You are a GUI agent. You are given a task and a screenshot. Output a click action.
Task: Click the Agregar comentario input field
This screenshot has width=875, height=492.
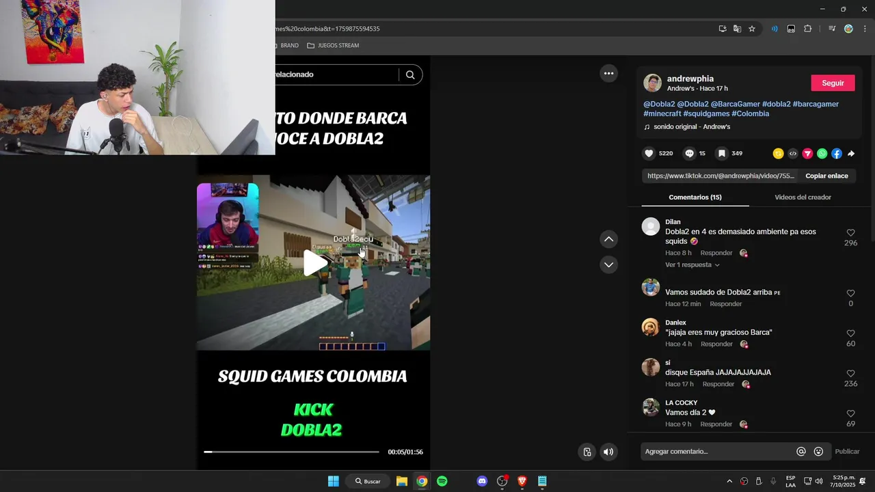(x=718, y=452)
